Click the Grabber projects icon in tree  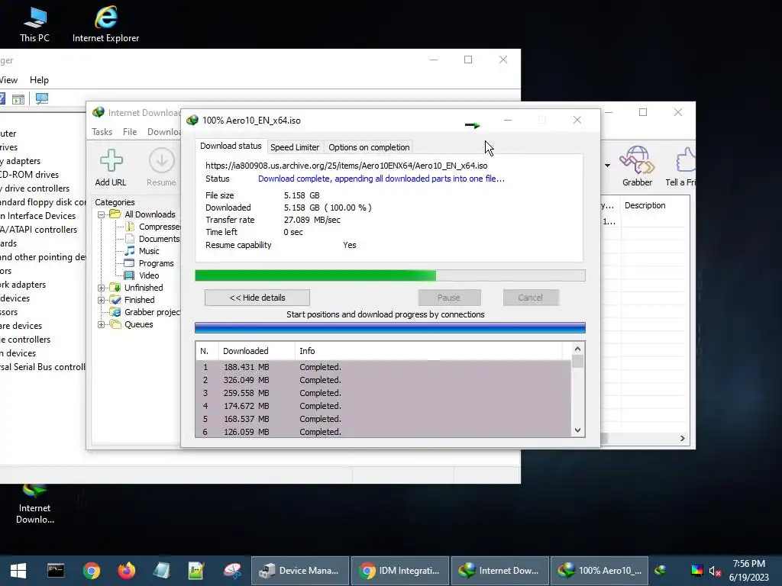click(x=116, y=312)
